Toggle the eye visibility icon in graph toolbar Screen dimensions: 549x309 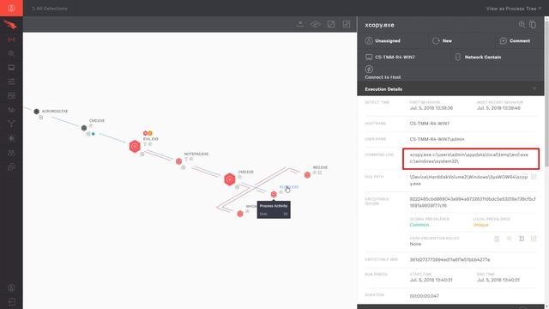316,24
